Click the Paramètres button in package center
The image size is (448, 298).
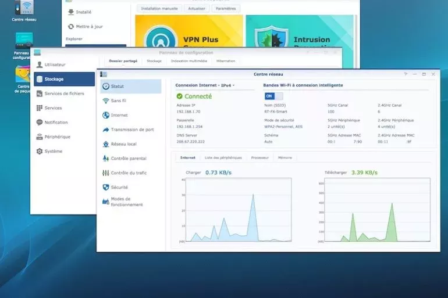[x=226, y=9]
